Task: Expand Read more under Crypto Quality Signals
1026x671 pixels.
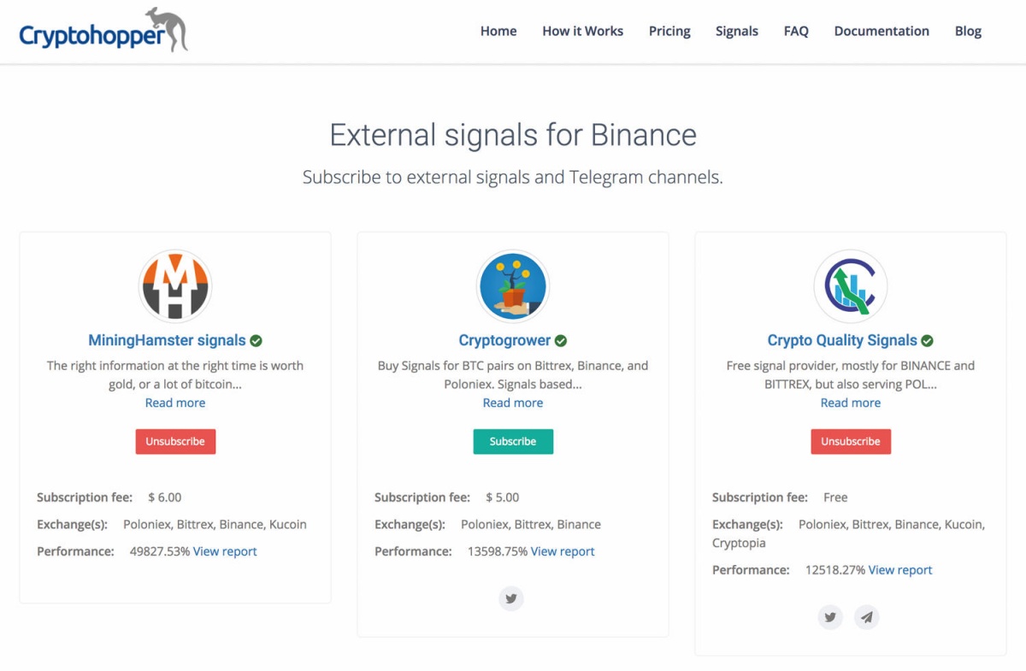Action: [851, 403]
